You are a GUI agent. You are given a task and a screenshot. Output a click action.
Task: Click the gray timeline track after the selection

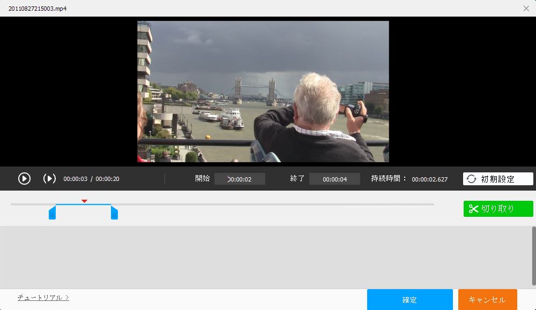268,205
